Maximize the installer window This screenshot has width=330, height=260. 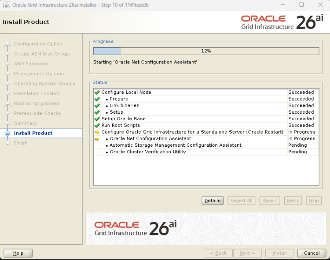301,5
